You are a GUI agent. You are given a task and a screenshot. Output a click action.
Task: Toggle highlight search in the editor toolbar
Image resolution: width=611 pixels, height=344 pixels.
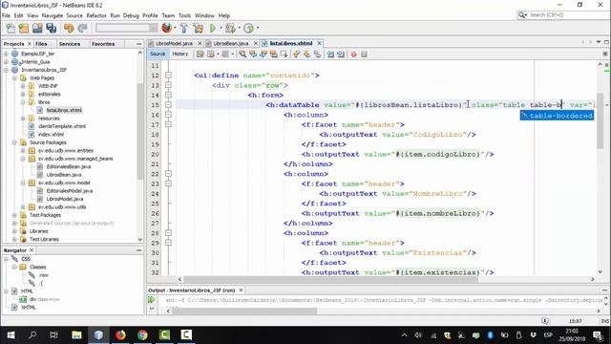[x=274, y=54]
